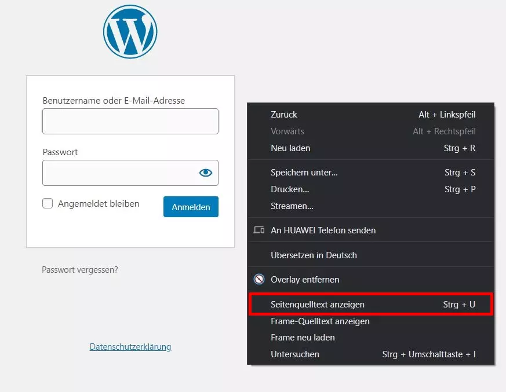This screenshot has width=506, height=392.
Task: Choose Neu laden from context menu
Action: coord(370,148)
